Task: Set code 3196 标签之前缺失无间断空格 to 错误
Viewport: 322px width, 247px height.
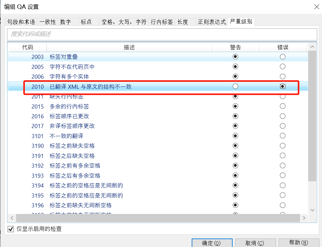Action: tap(283, 205)
